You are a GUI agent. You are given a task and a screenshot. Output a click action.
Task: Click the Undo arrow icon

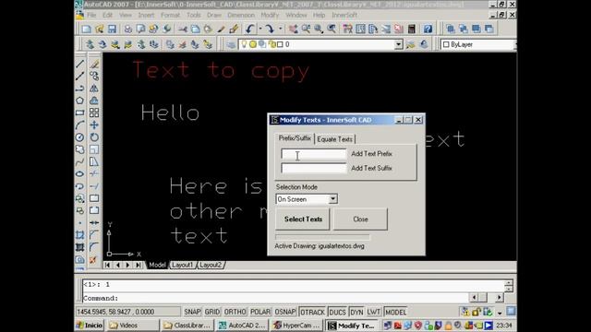[x=250, y=29]
